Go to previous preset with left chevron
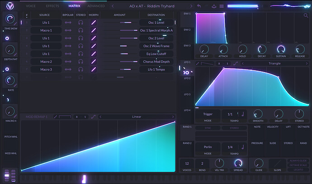The width and height of the screenshot is (312, 184). pos(113,6)
